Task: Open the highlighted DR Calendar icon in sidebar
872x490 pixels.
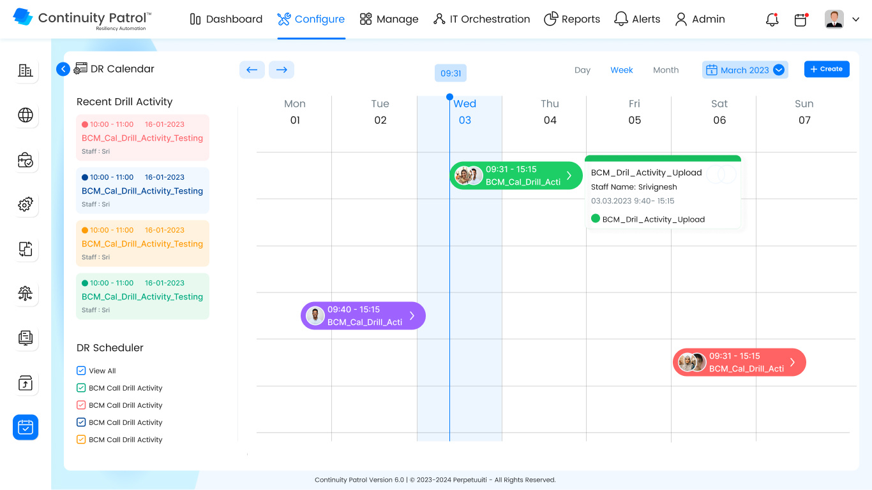Action: [x=25, y=427]
